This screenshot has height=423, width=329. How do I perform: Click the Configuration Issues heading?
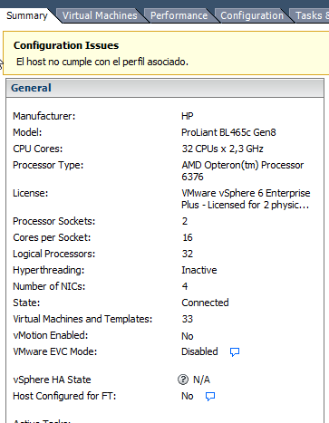66,45
